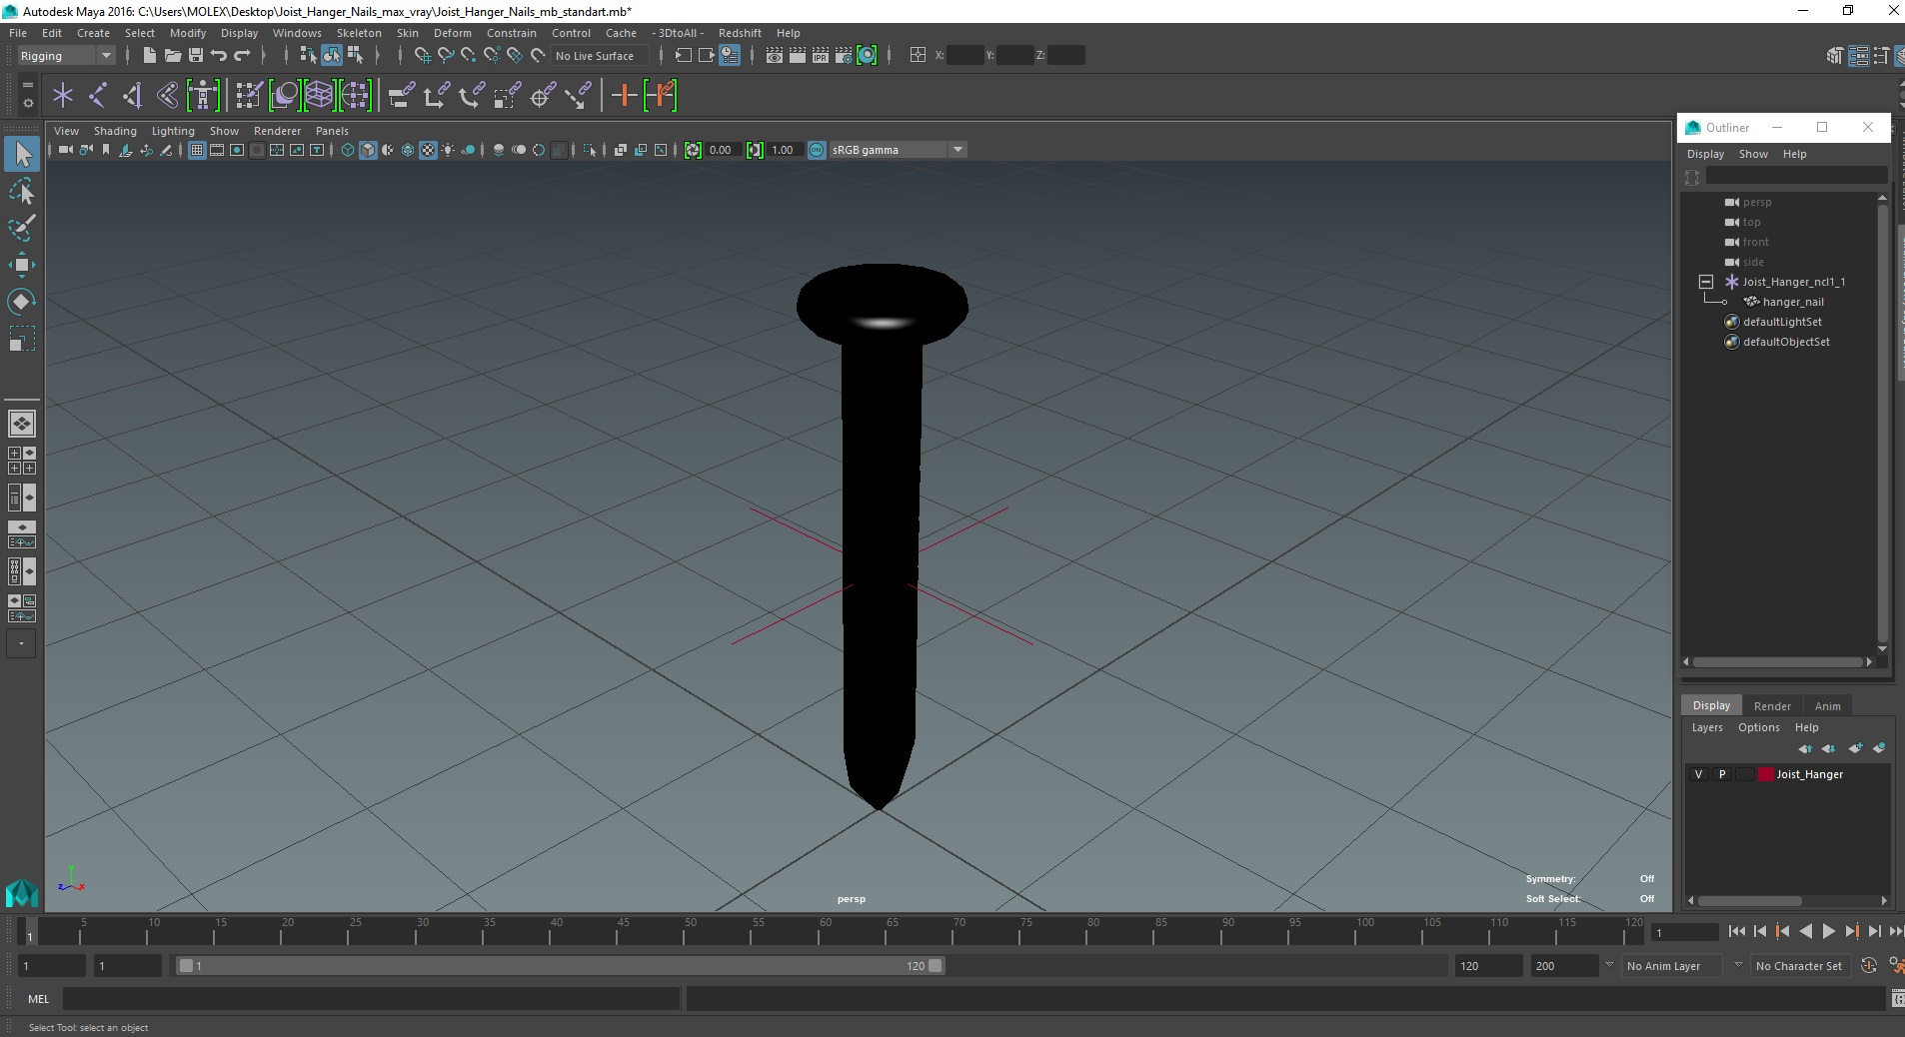Open IPR render icon
This screenshot has height=1037, width=1905.
(821, 55)
